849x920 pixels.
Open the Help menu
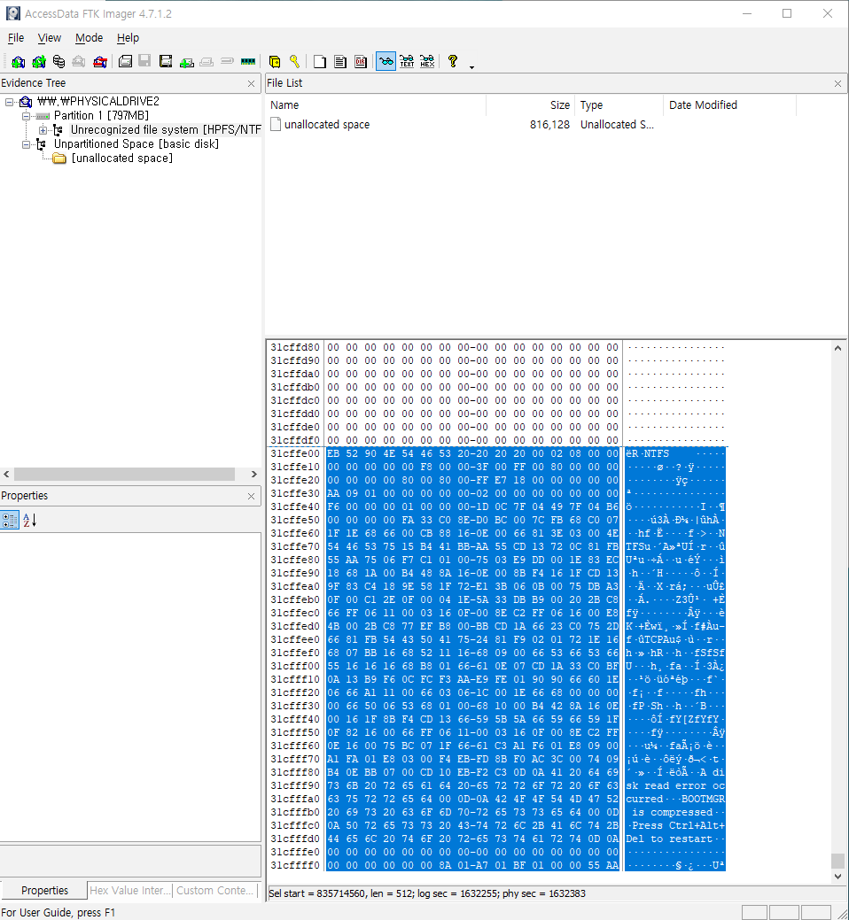pos(128,37)
